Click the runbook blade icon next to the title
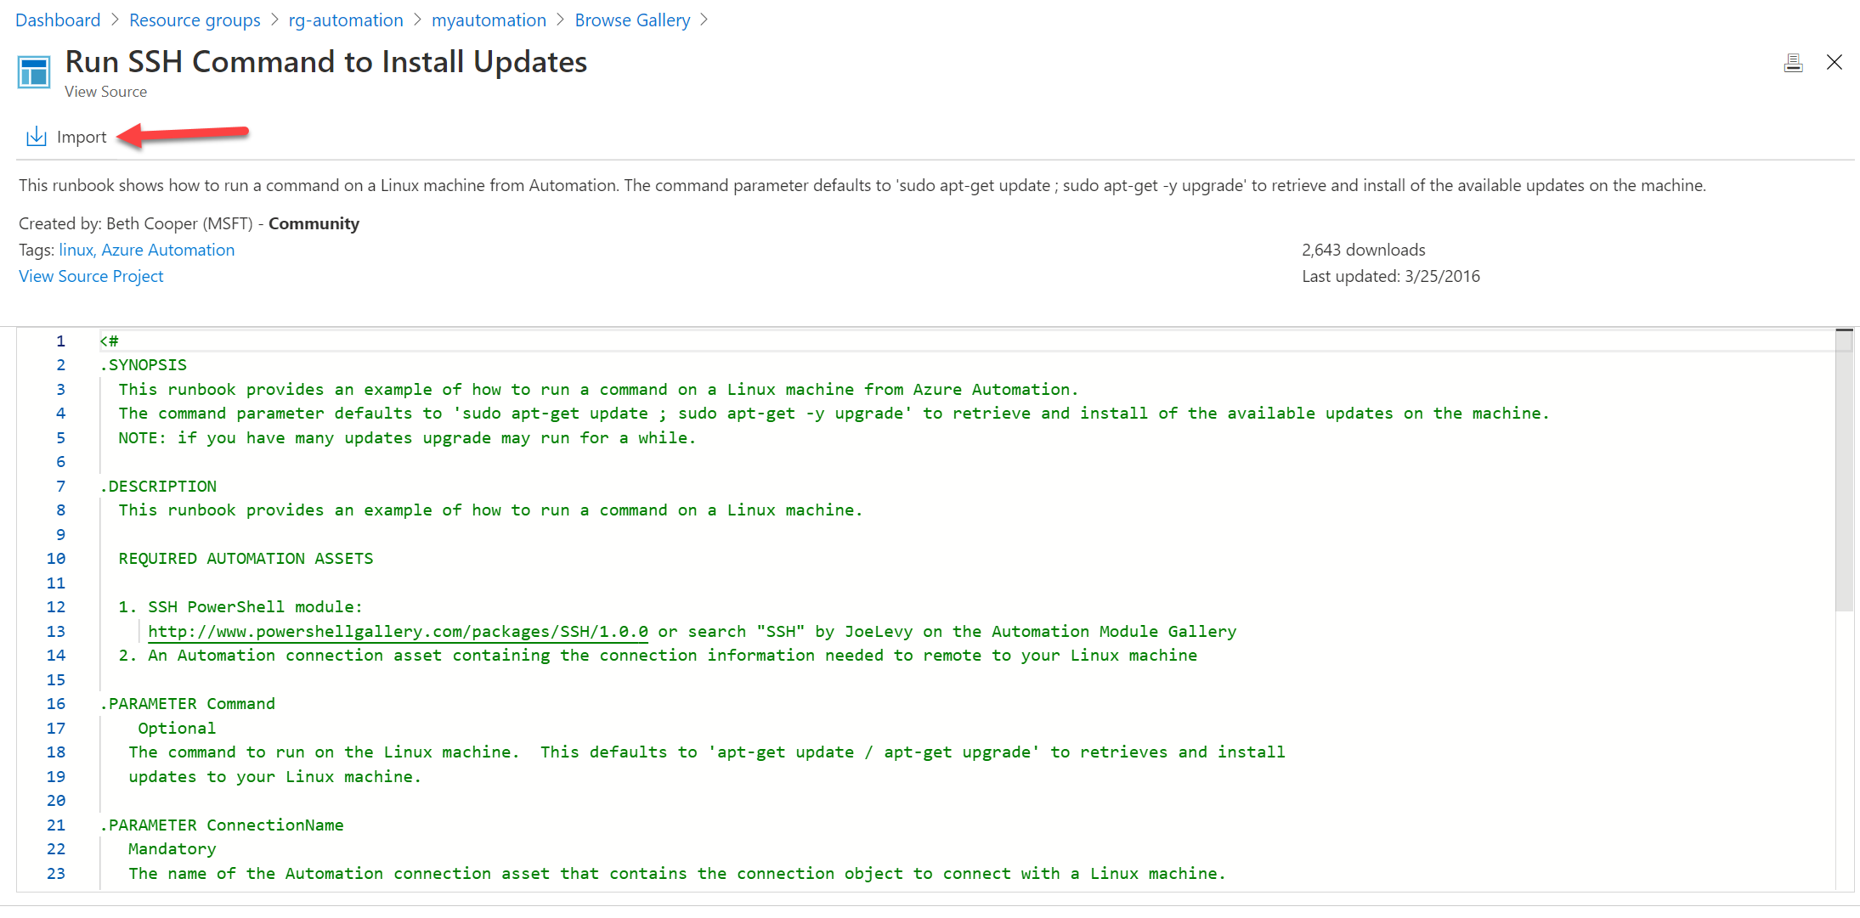The image size is (1860, 918). [34, 72]
